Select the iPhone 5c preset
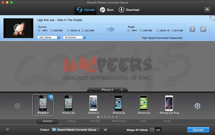The image size is (215, 135). click(144, 105)
